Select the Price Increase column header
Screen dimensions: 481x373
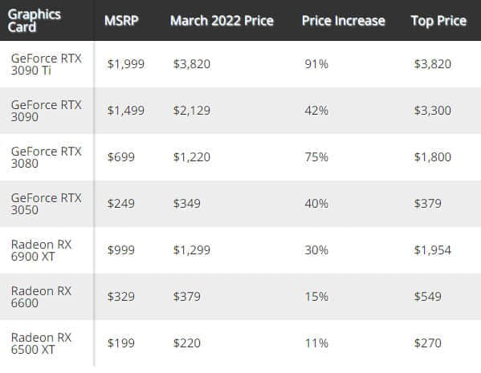coord(343,21)
